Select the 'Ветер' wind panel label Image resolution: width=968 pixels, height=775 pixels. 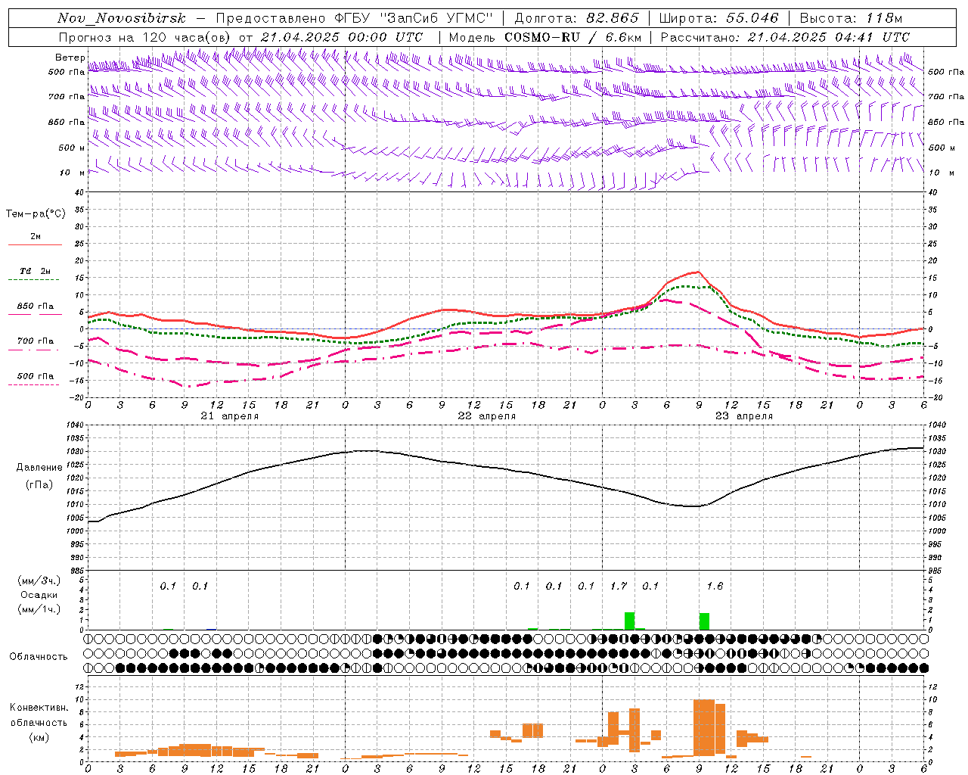point(70,58)
